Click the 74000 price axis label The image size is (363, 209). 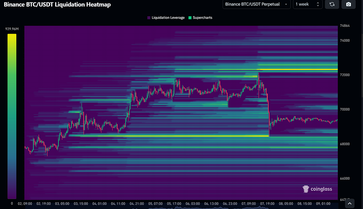345,41
